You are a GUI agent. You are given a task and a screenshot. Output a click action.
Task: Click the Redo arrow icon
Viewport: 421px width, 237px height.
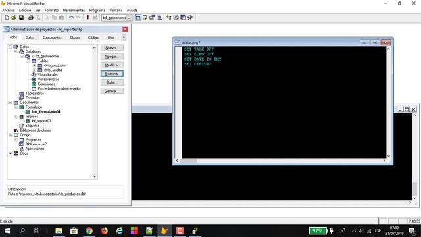click(x=78, y=18)
